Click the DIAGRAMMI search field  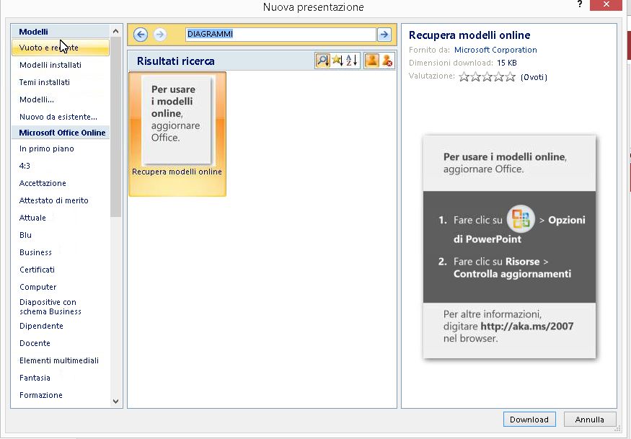click(x=281, y=34)
